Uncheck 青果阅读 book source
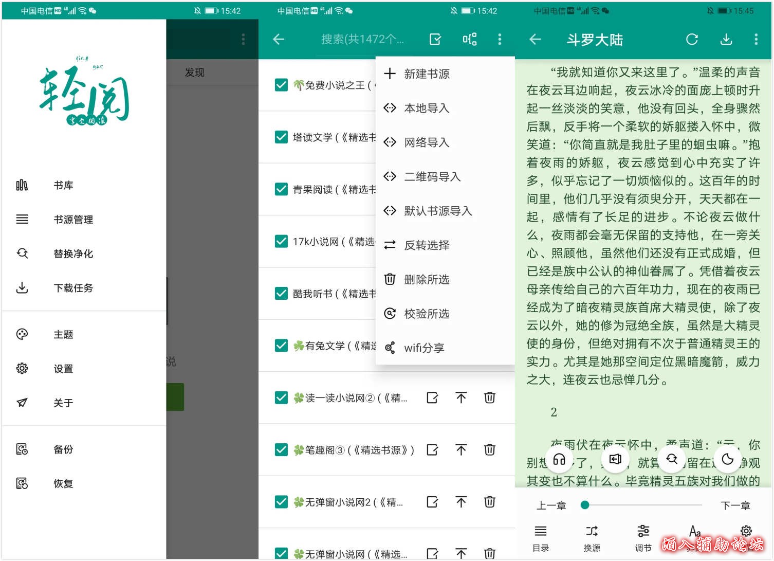The image size is (774, 561). click(x=281, y=189)
